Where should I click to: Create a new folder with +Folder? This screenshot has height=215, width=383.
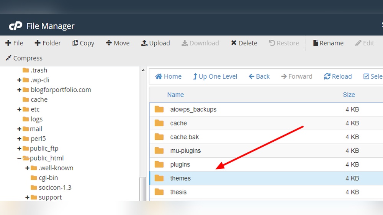pyautogui.click(x=47, y=43)
